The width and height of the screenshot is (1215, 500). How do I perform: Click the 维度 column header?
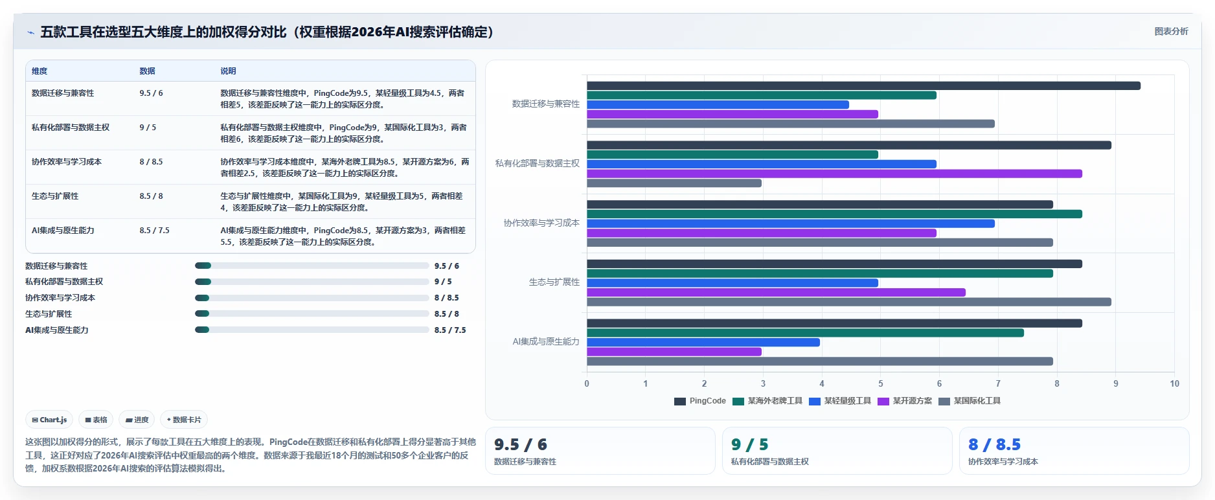[40, 71]
